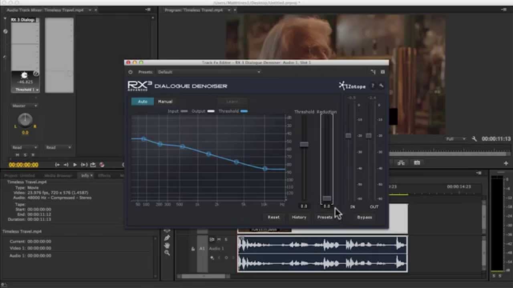This screenshot has width=513, height=288.
Task: Open RX Dialogue Denoiser wrench options
Action: 381,86
